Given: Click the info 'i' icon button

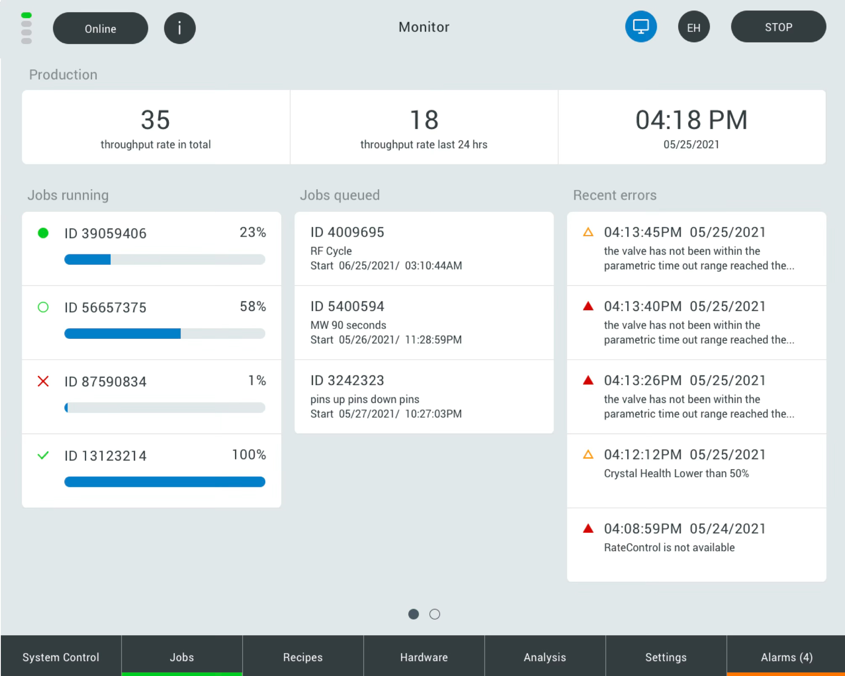Looking at the screenshot, I should pos(180,28).
